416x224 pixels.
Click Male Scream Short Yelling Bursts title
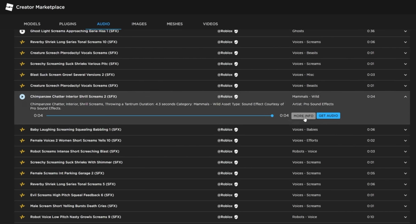point(74,206)
